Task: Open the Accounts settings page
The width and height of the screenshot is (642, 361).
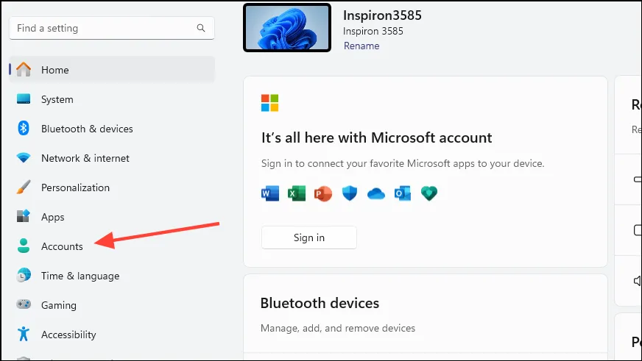Action: (x=62, y=246)
